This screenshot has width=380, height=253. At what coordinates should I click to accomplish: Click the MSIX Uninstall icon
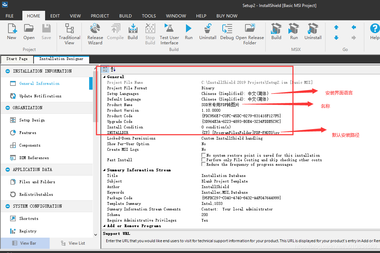tap(313, 31)
